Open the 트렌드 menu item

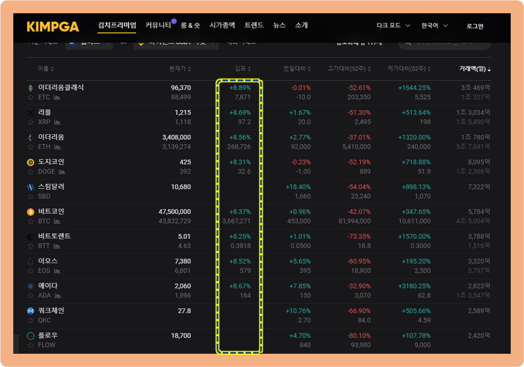click(254, 26)
